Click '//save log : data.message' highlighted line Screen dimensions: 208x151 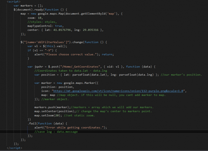tap(56, 132)
